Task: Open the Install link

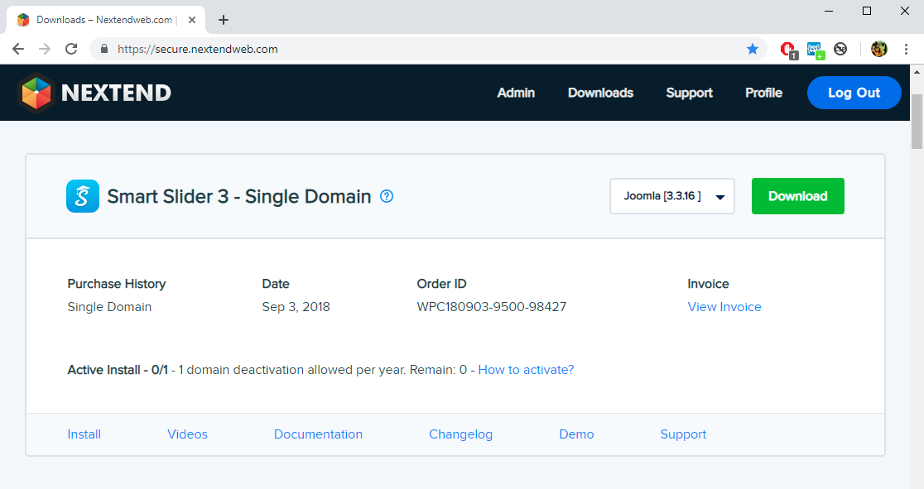Action: click(84, 434)
